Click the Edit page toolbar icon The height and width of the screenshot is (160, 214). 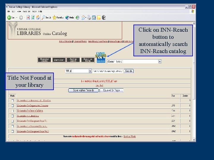(x=94, y=17)
